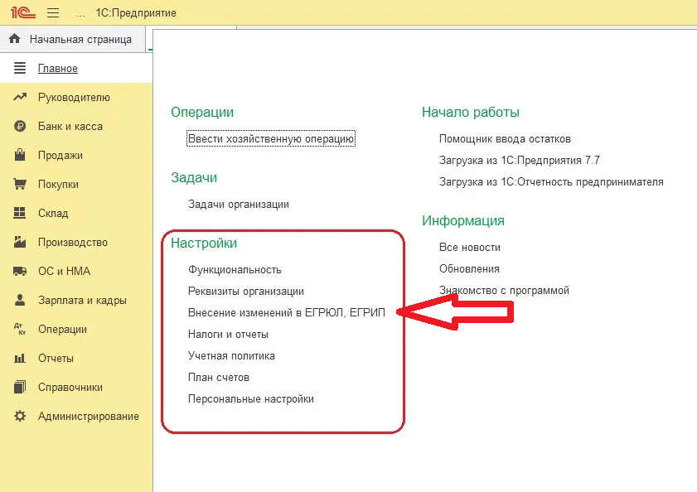Viewport: 697px width, 492px height.
Task: Click the Руководителю chart icon
Action: 21,98
